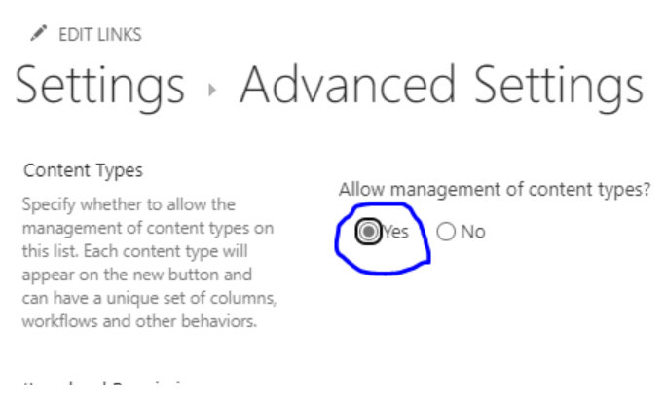Click the breadcrumb arrow separator after Settings
Viewport: 665px width, 403px height.
(x=211, y=91)
